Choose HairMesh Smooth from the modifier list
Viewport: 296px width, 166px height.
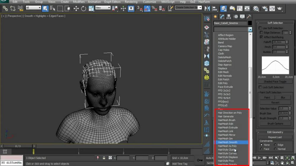pos(228,142)
